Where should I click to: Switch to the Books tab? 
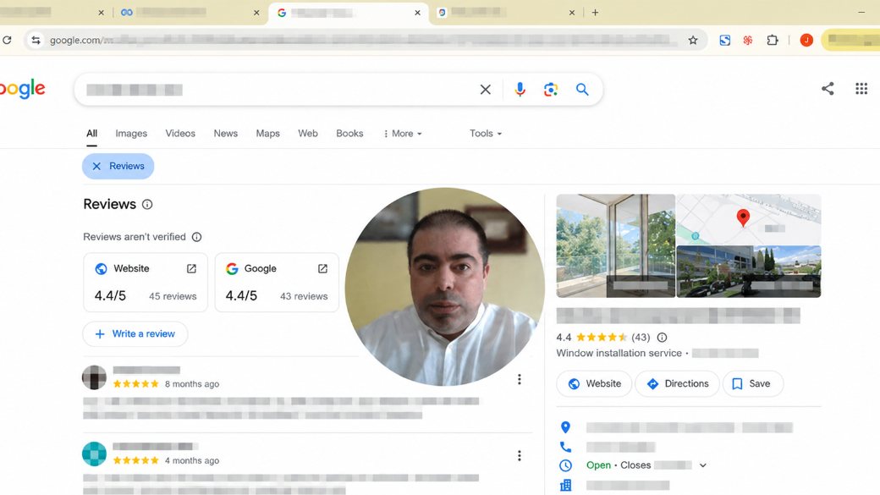tap(349, 134)
